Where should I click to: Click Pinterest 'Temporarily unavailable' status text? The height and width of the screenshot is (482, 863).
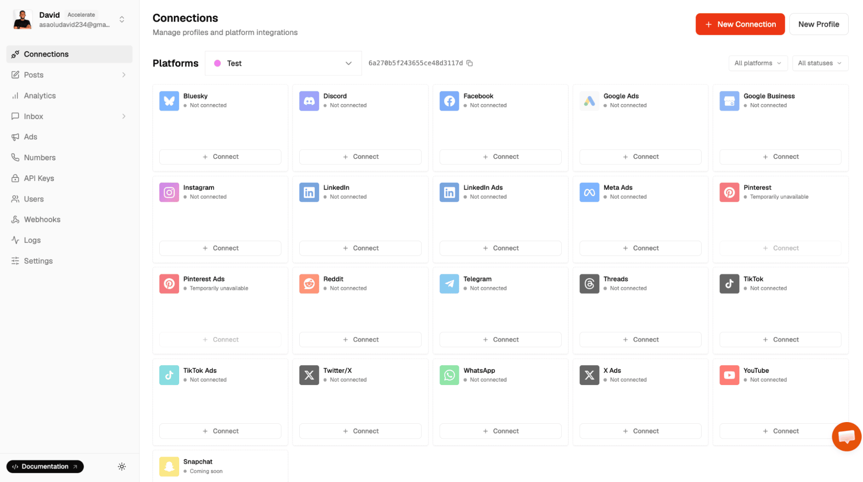[x=779, y=197]
